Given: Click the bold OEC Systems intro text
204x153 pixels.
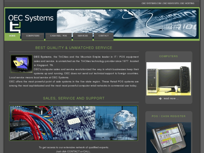Looking at the screenshot, I should click(x=43, y=57).
